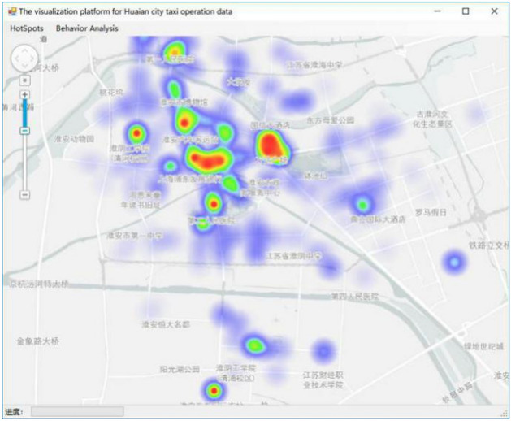This screenshot has width=511, height=421.
Task: Maximize the application window
Action: pyautogui.click(x=466, y=11)
